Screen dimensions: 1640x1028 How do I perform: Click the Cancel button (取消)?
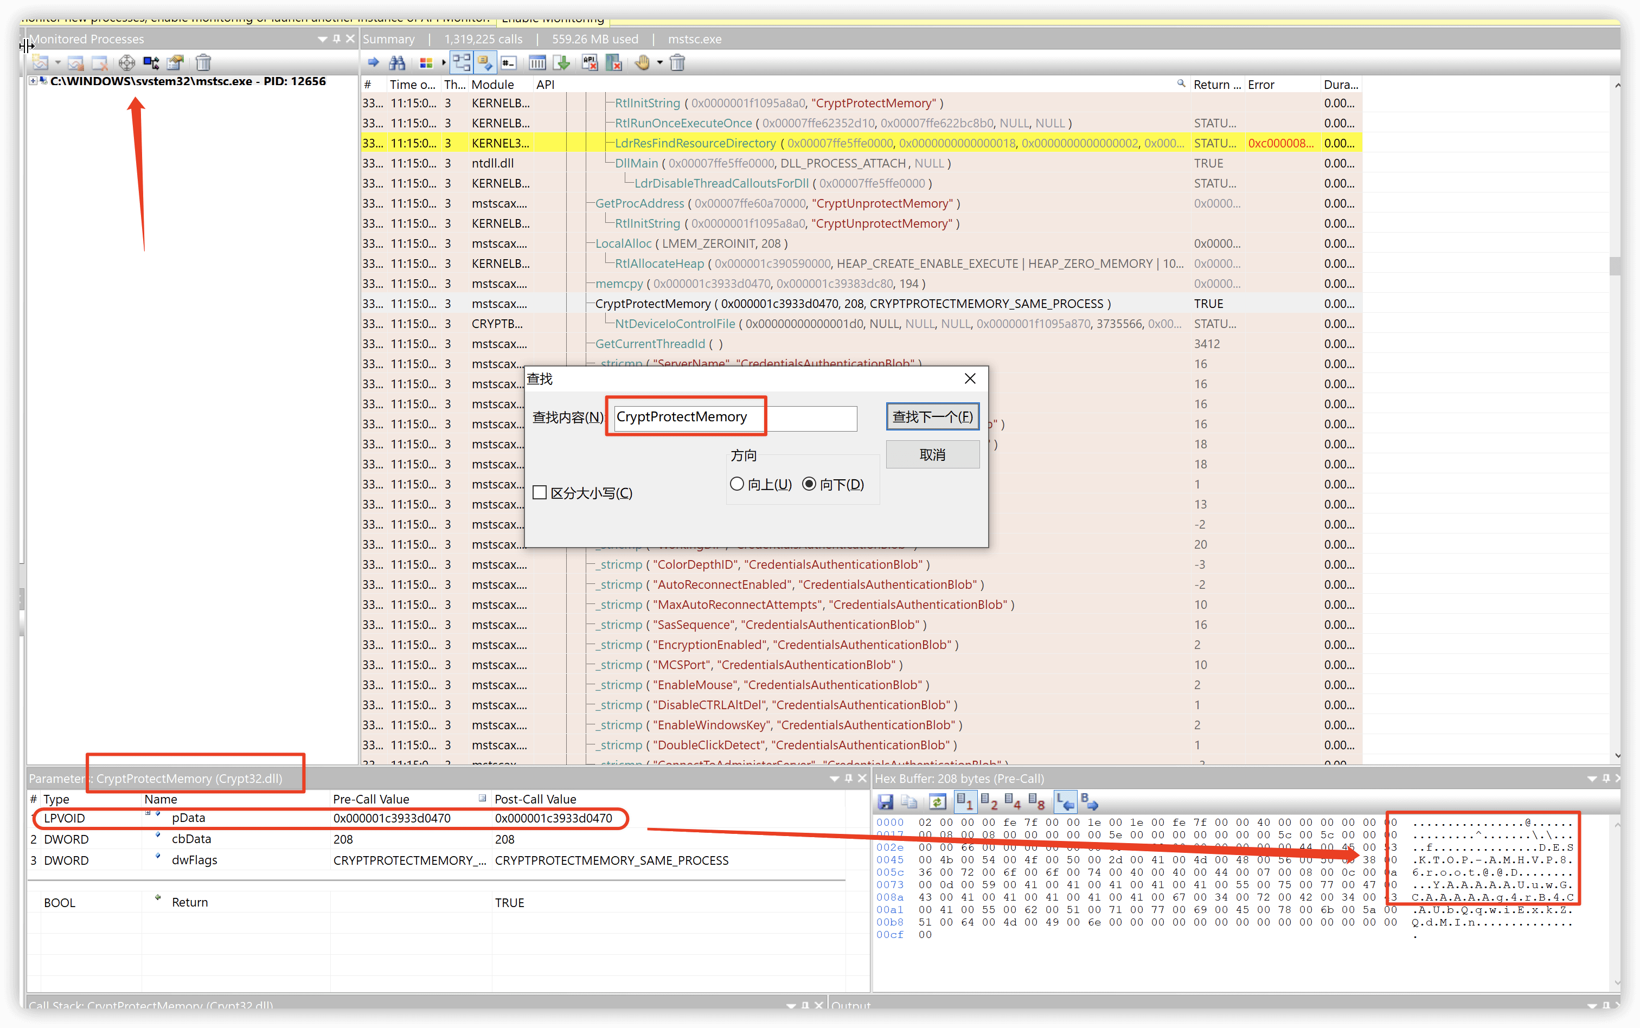pos(932,454)
